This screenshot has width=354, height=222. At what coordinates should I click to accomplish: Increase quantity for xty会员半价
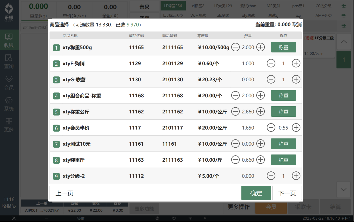pos(296,128)
